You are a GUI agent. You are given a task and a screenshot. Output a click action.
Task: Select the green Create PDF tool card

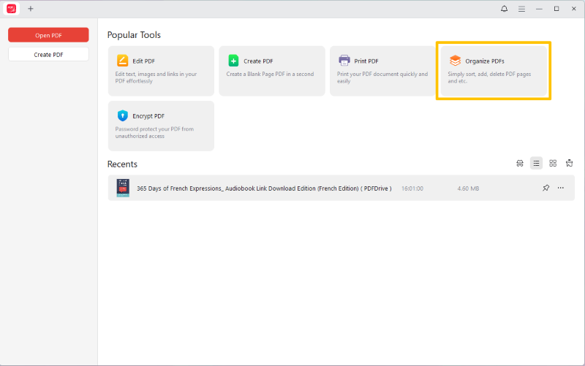point(271,71)
